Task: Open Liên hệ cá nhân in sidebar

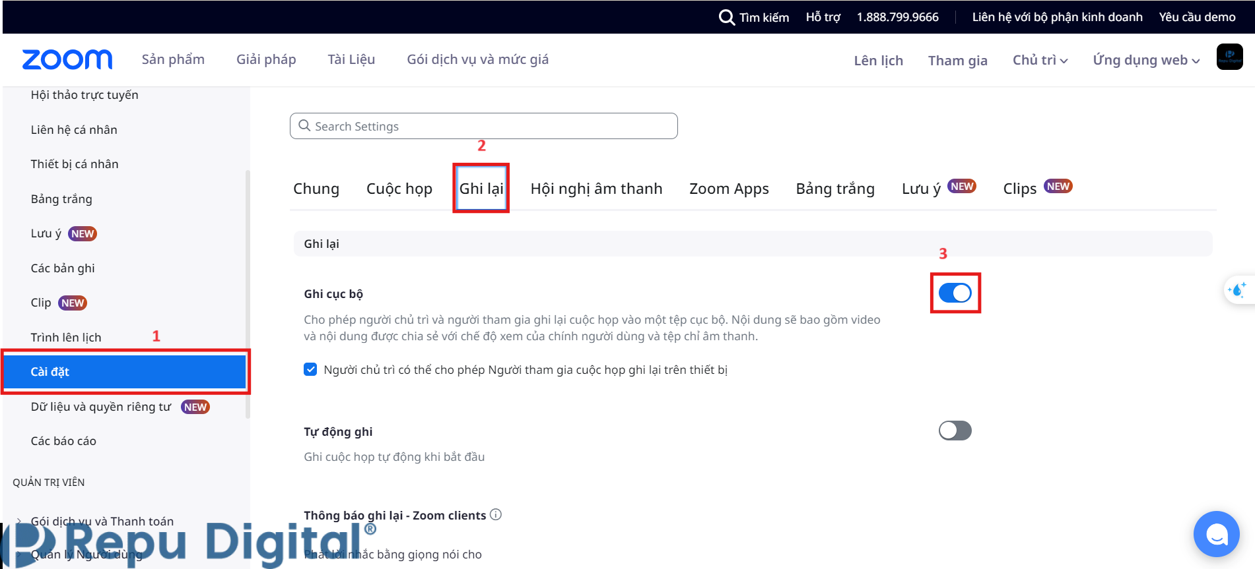Action: (74, 130)
